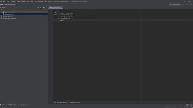
Task: Select the Python file editor tab
Action: coord(55,7)
